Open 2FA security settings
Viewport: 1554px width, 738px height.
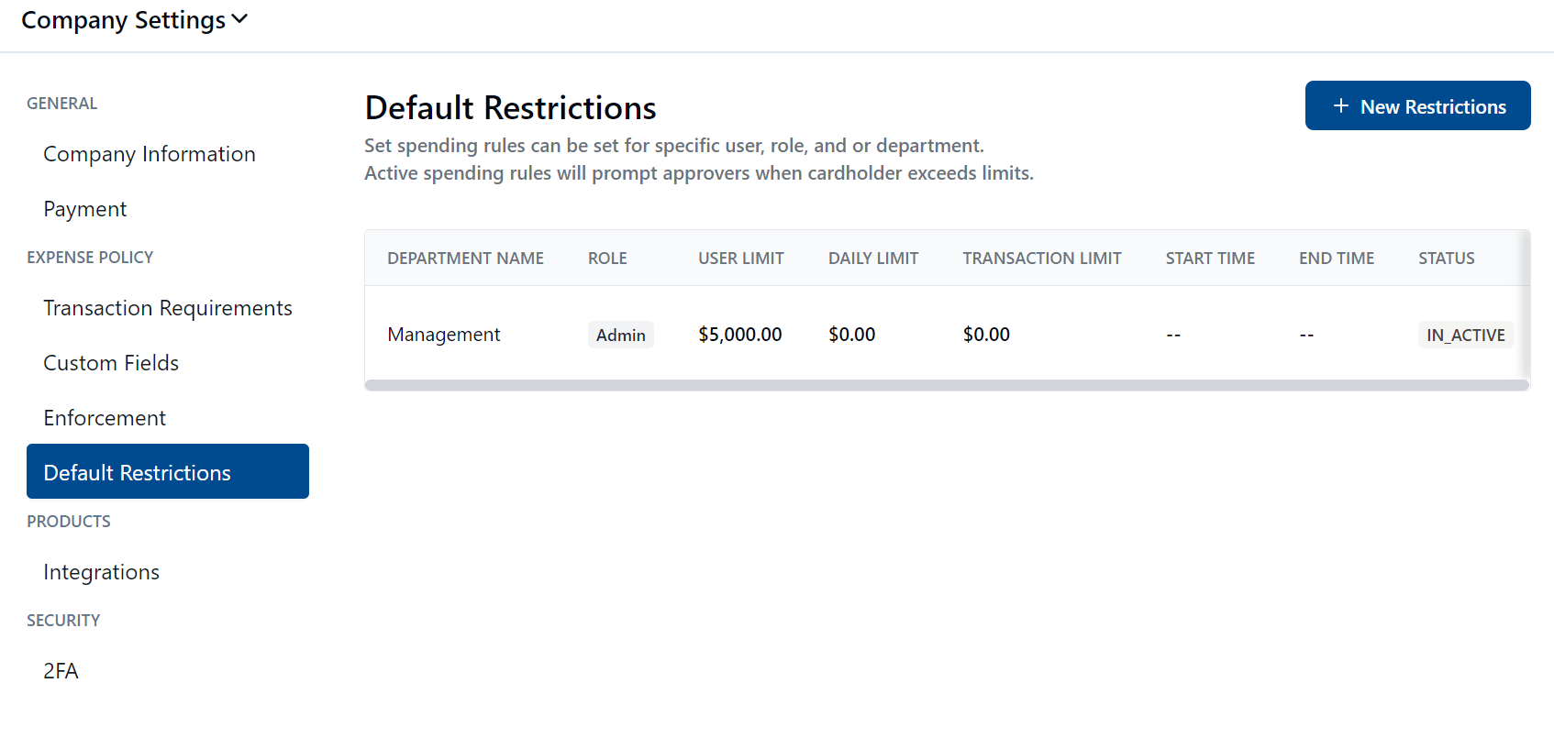click(x=61, y=671)
